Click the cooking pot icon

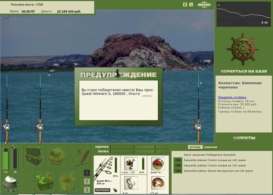pyautogui.click(x=11, y=184)
